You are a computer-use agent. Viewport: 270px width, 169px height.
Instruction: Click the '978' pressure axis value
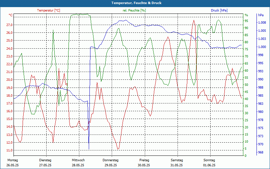click(x=261, y=120)
